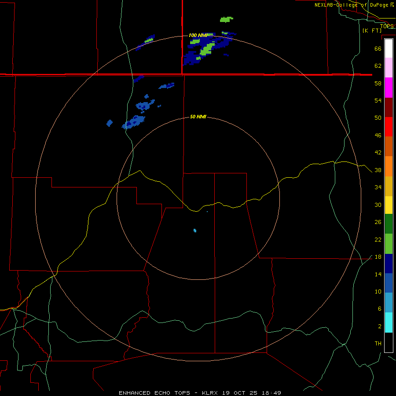Pick the bright orange legend swatch

point(389,166)
